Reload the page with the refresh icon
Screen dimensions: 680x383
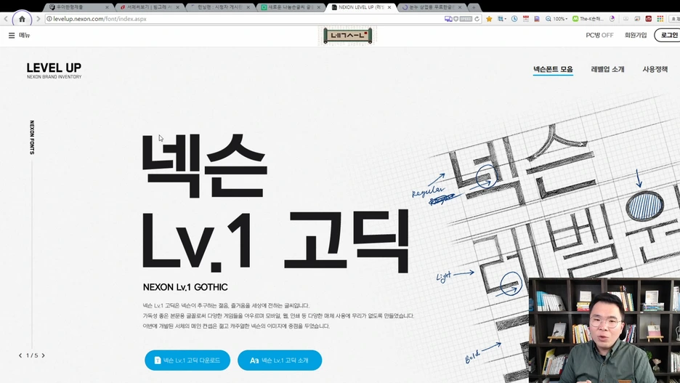click(x=477, y=19)
